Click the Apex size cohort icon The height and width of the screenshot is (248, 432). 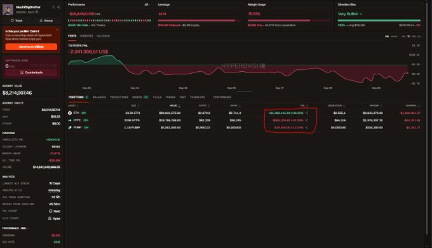point(50,218)
